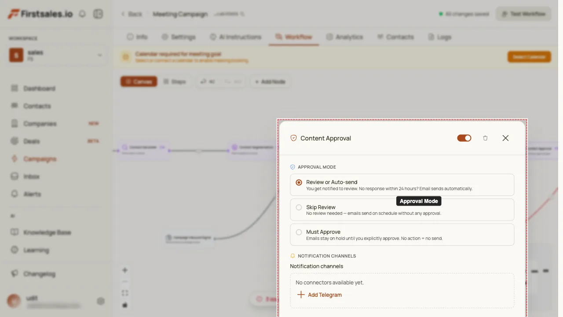Switch to the AI Instructions tab

(x=235, y=37)
